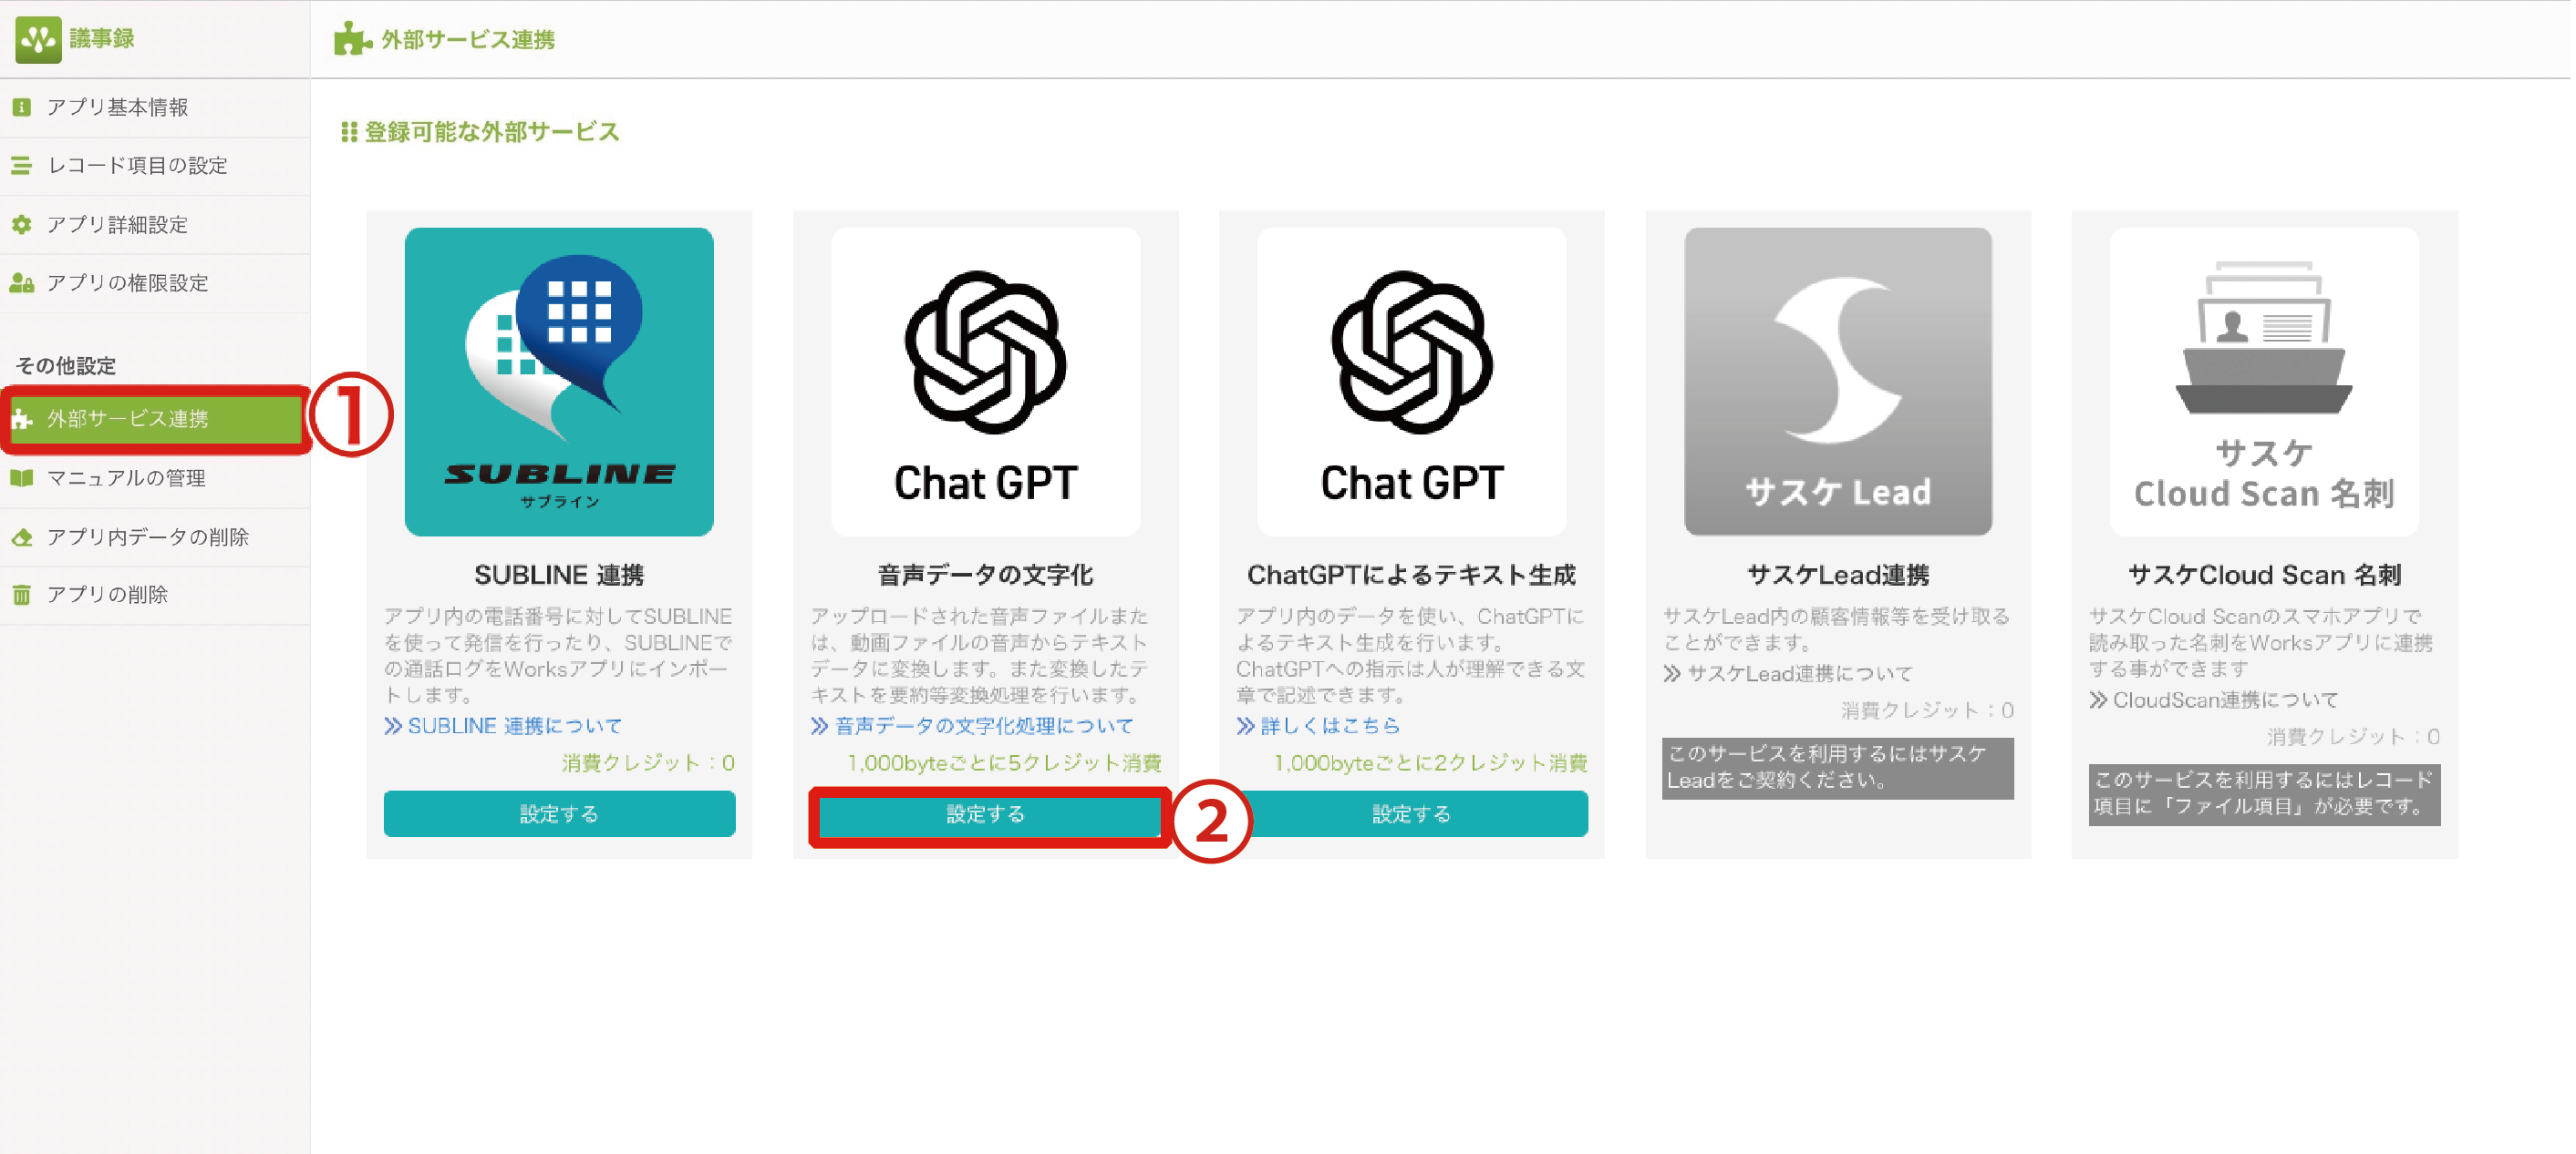The width and height of the screenshot is (2576, 1154).
Task: Go to アプリ詳細設定
Action: pos(155,225)
